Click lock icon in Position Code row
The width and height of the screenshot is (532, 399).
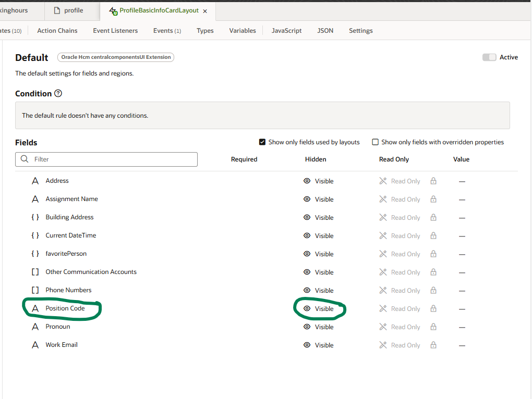coord(433,308)
